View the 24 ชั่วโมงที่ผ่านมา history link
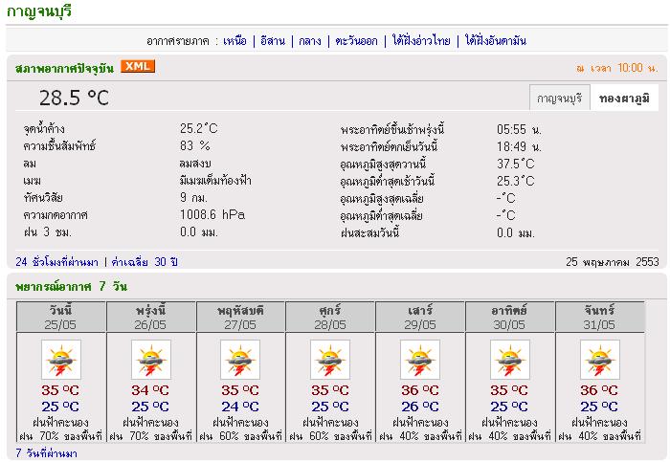Viewport: 670px width, 462px height. [56, 261]
